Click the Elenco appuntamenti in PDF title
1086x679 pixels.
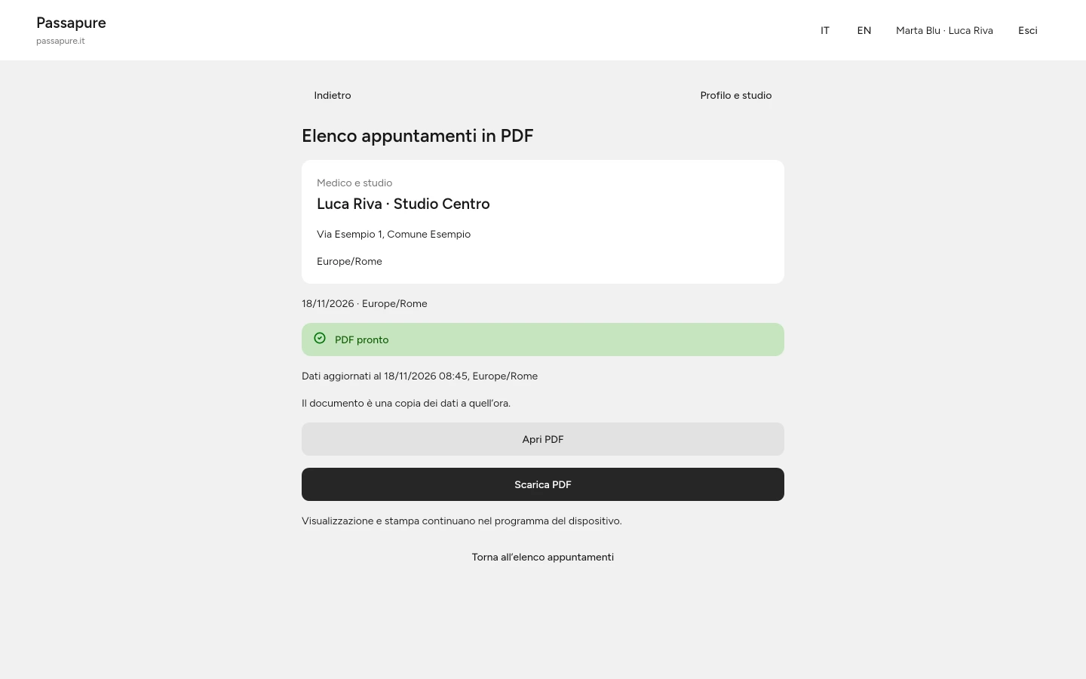418,136
